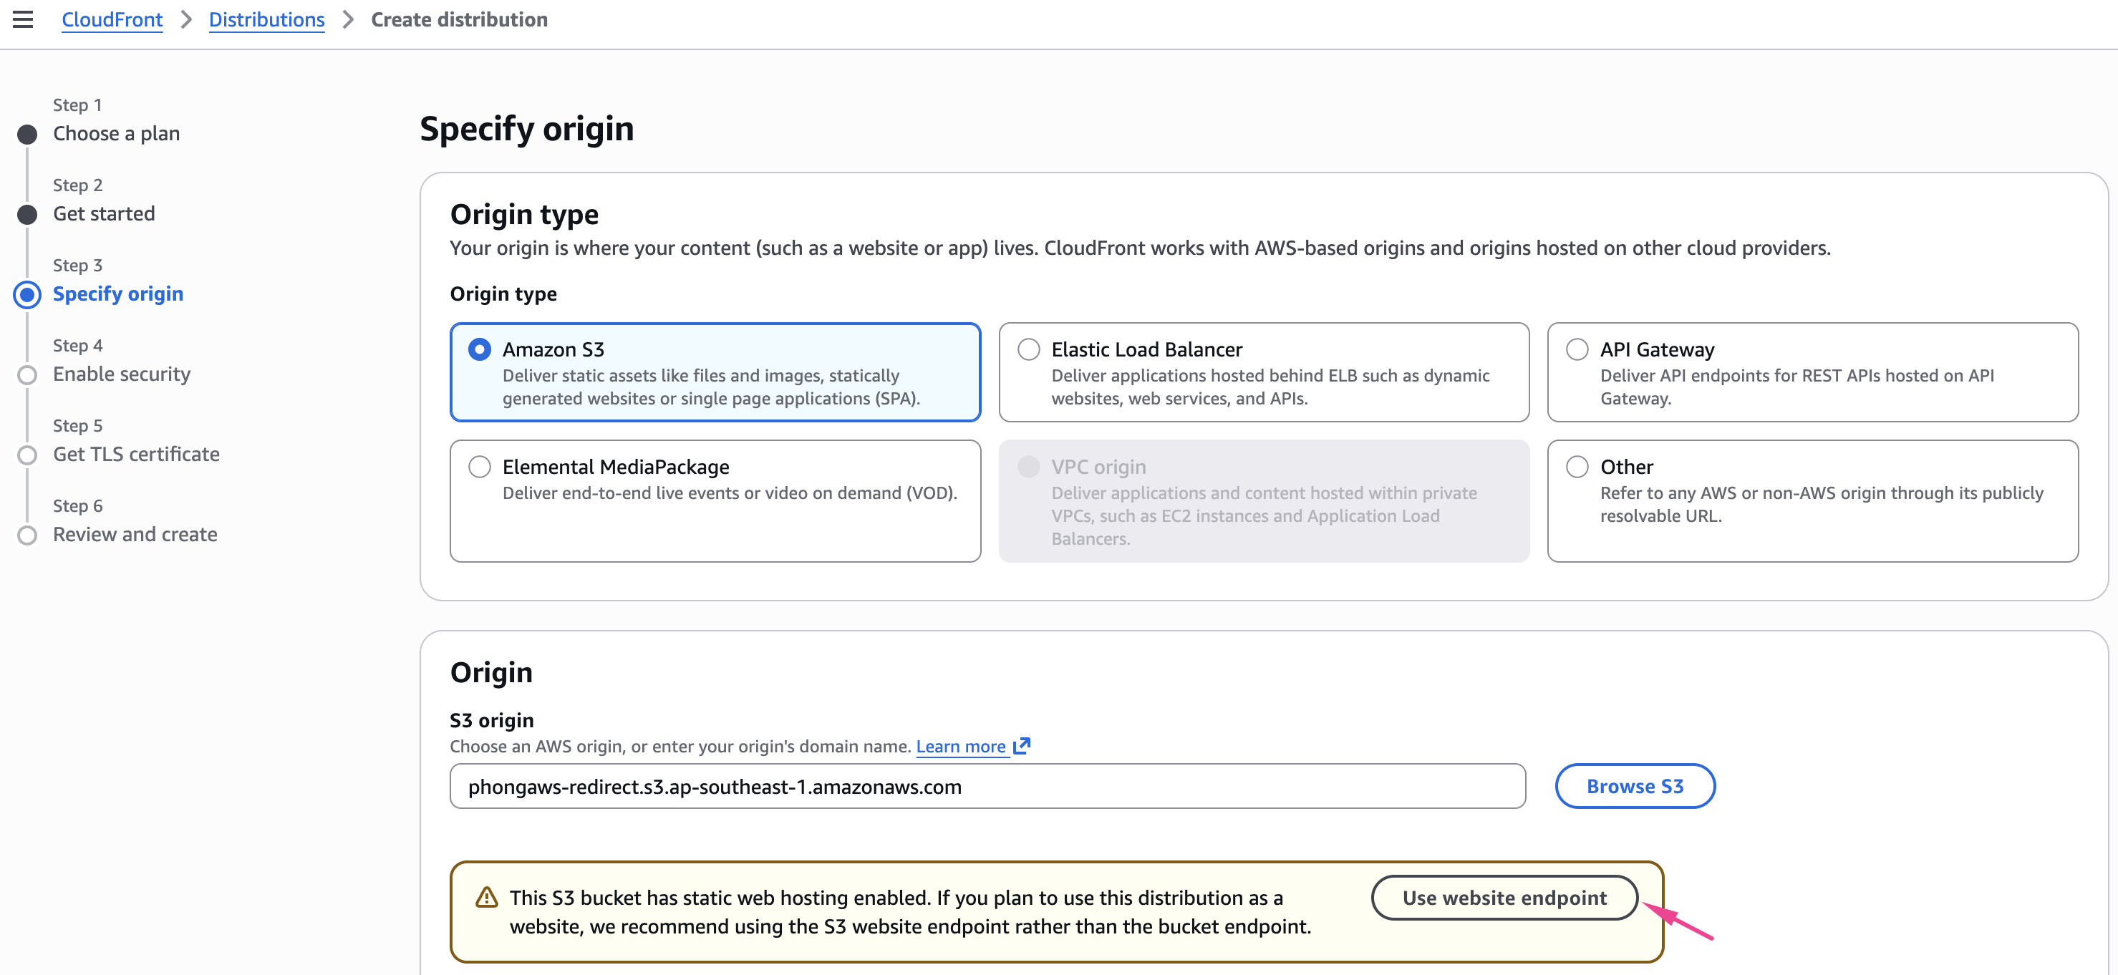Click the external link icon beside Learn more

coord(1022,746)
